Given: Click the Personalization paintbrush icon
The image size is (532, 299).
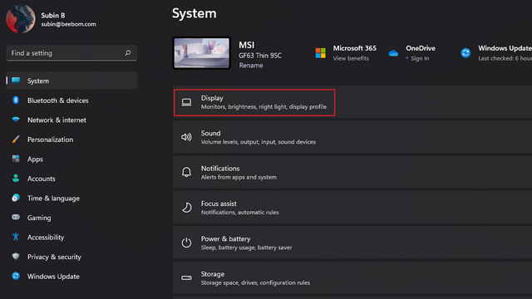Looking at the screenshot, I should (x=16, y=139).
